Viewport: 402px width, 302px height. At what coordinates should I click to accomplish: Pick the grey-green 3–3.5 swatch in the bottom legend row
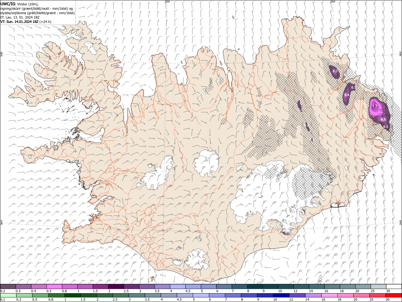click(137, 295)
